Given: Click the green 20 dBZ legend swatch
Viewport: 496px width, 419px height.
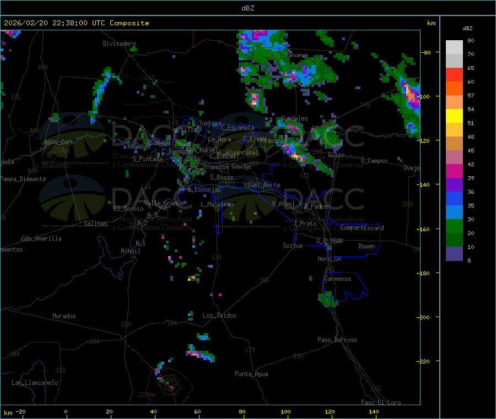Looking at the screenshot, I should [454, 226].
